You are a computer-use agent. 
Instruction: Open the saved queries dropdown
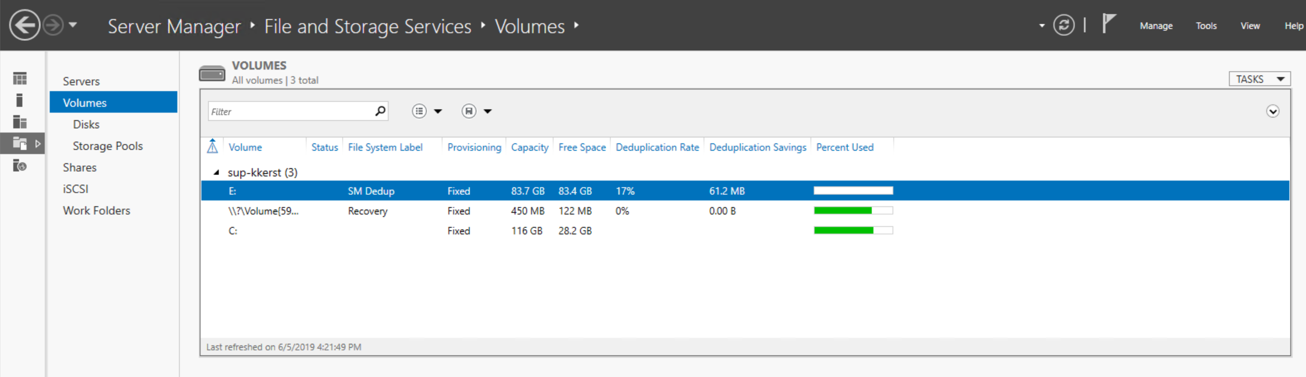477,111
